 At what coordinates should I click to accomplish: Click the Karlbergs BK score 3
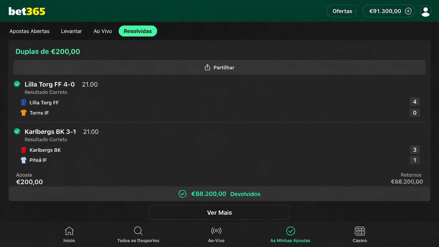point(415,150)
